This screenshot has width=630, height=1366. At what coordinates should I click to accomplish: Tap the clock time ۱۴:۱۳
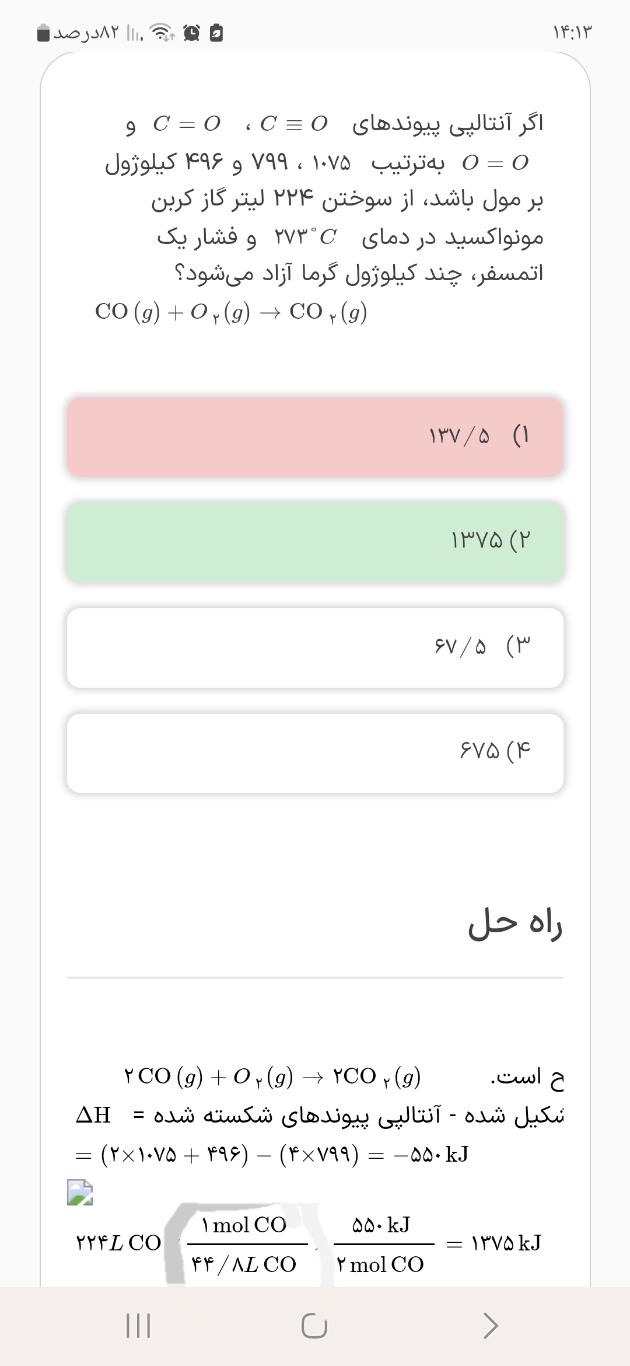[x=572, y=32]
